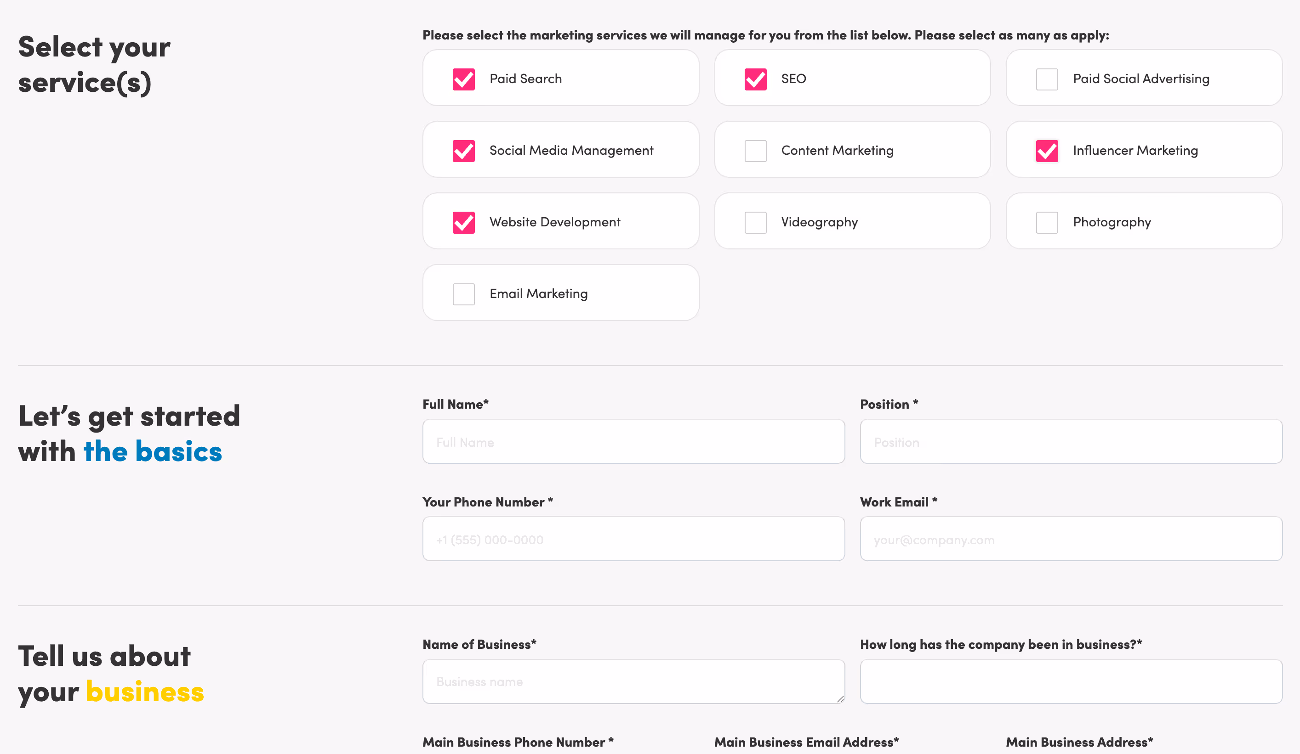Click the Business name field
The width and height of the screenshot is (1300, 754).
(x=633, y=681)
